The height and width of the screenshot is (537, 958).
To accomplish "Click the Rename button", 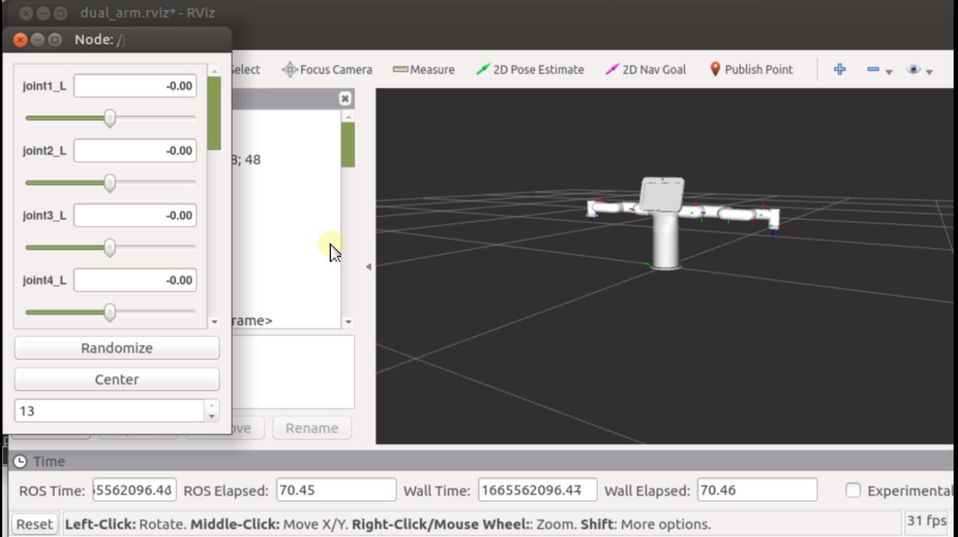I will (312, 428).
